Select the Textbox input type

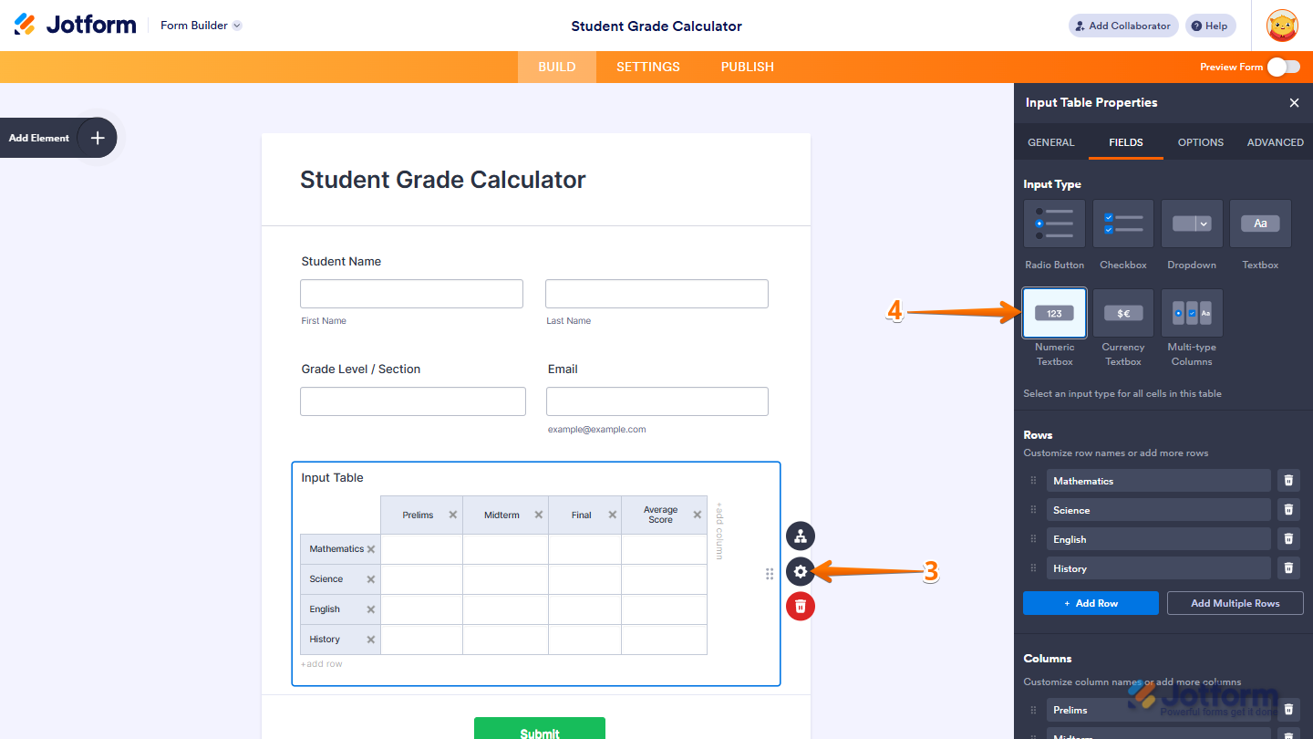click(x=1260, y=224)
